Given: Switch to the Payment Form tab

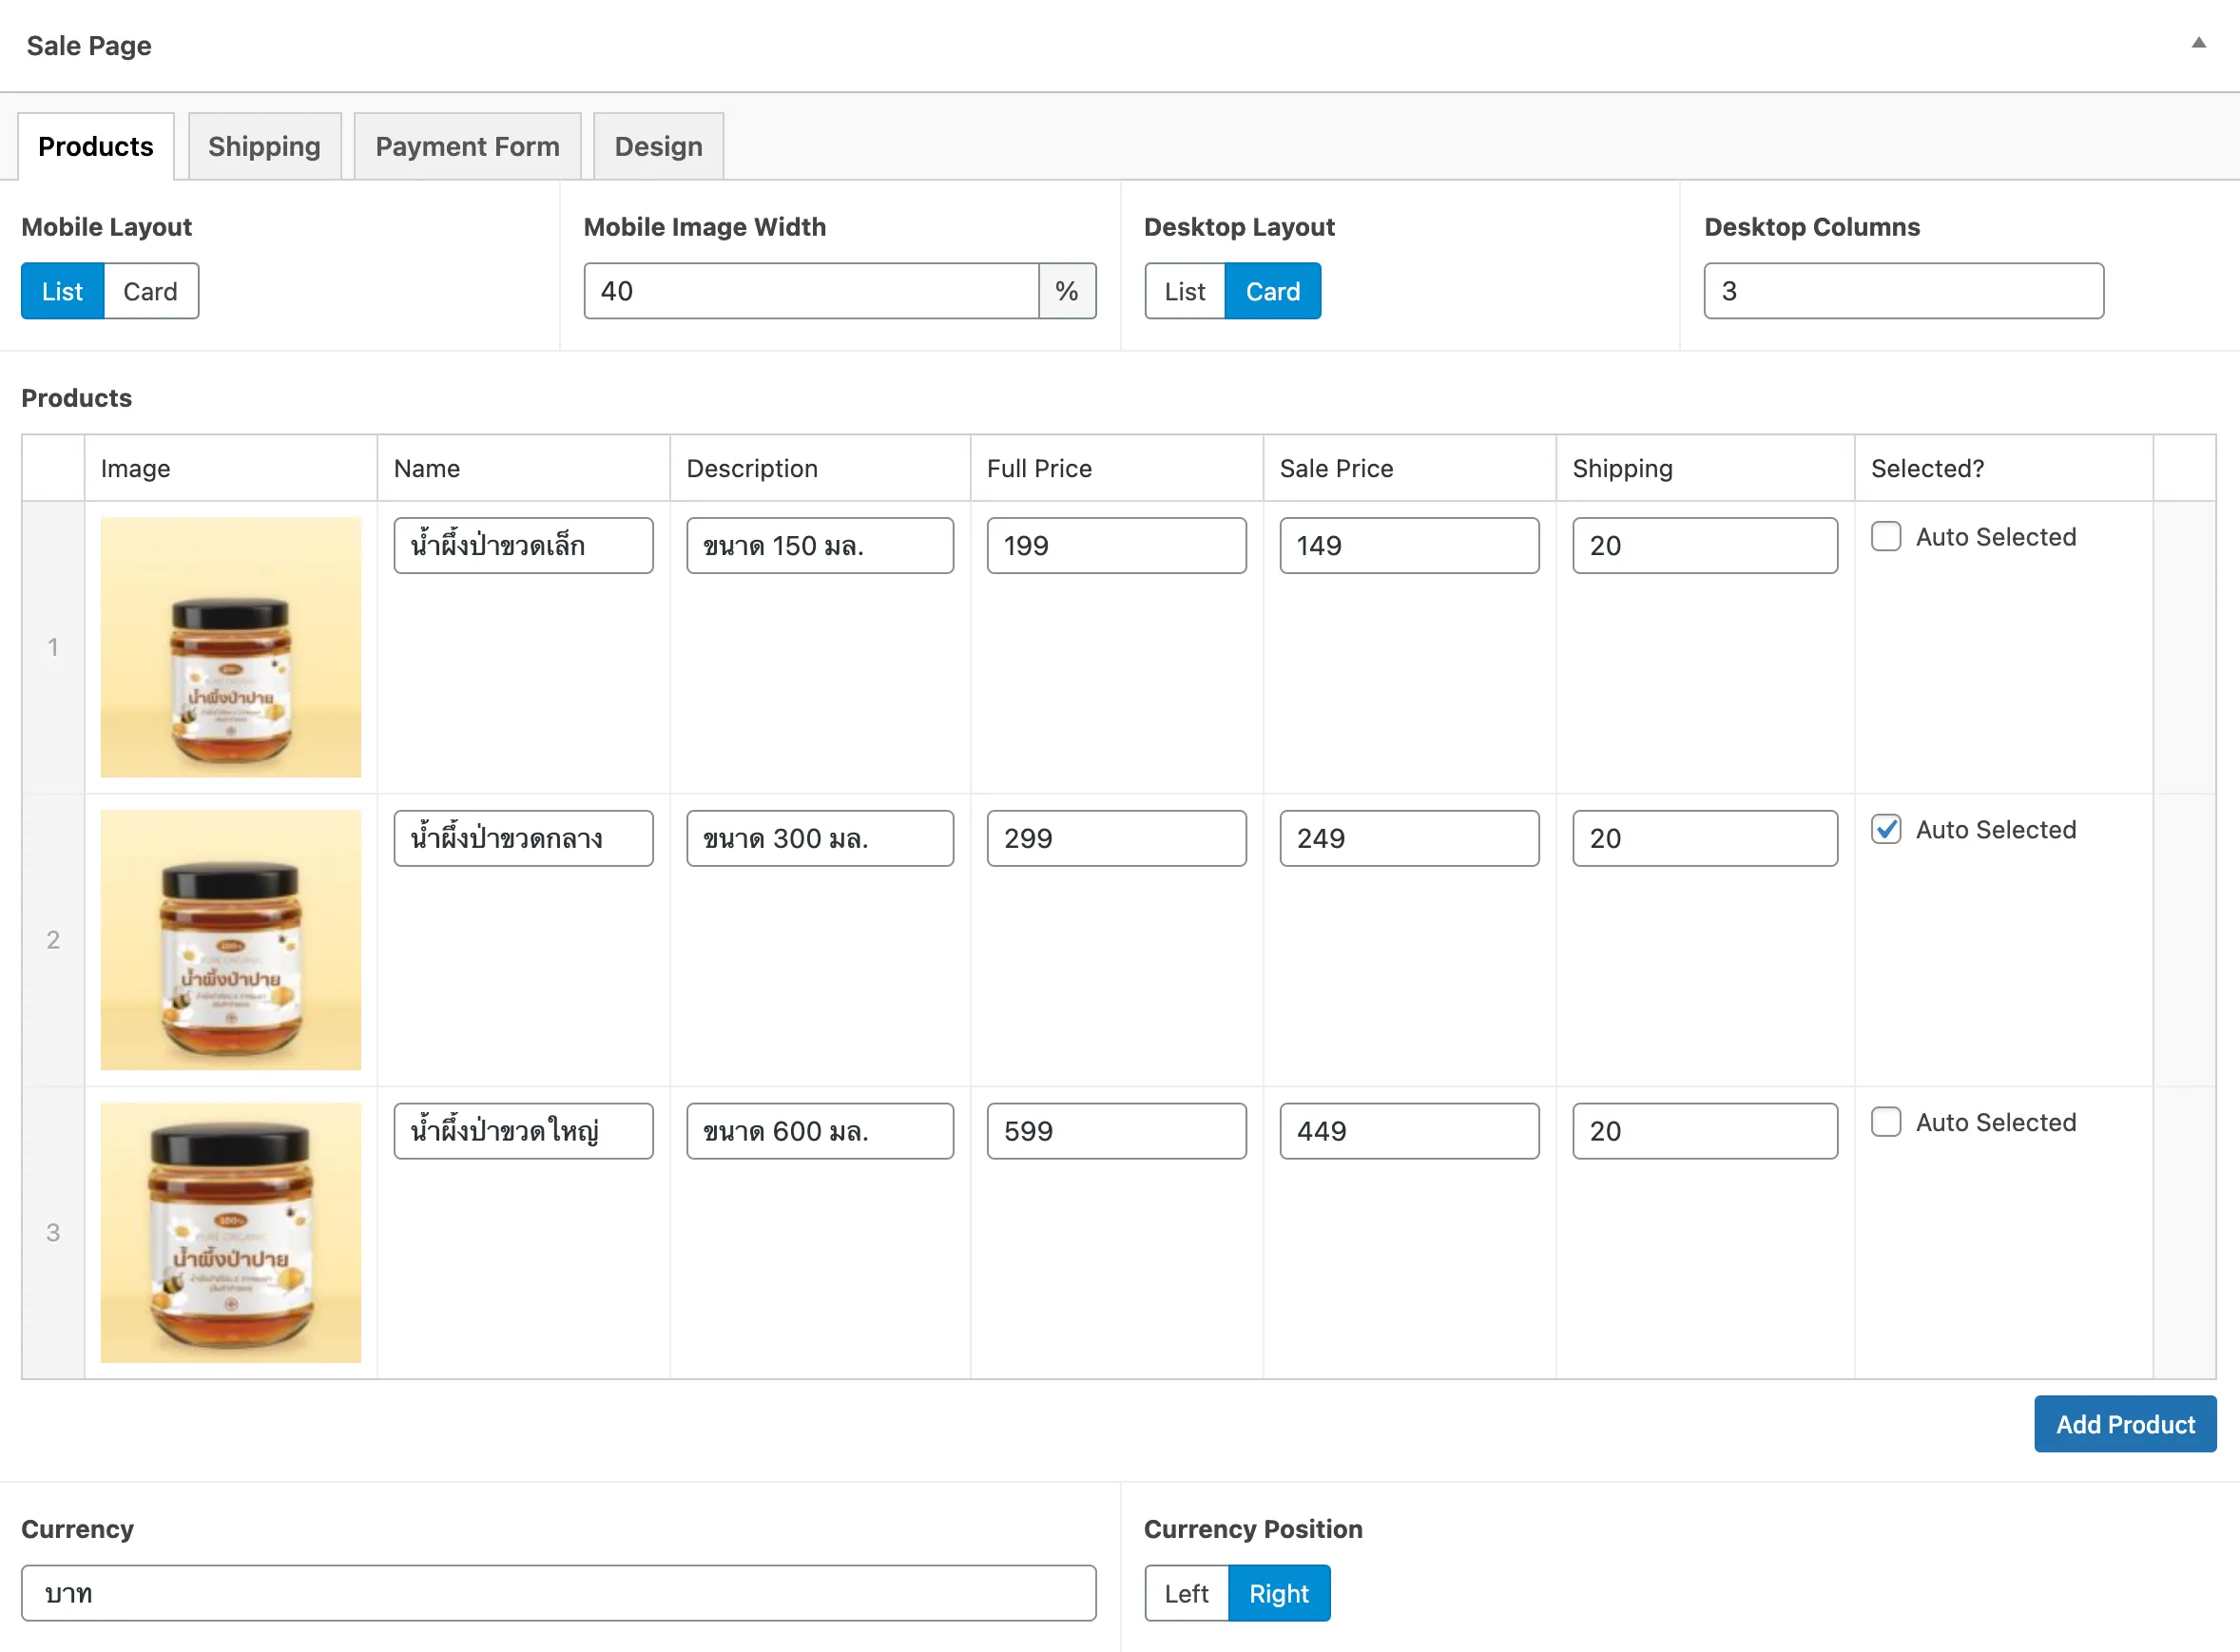Looking at the screenshot, I should (x=468, y=146).
